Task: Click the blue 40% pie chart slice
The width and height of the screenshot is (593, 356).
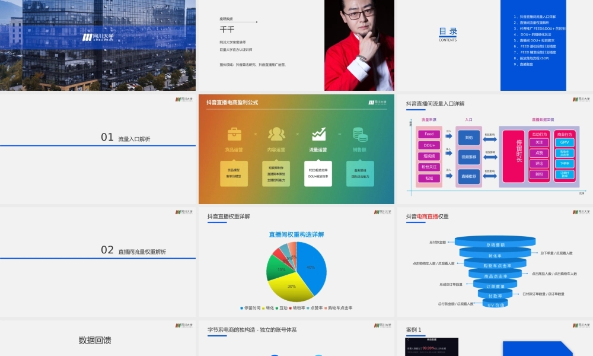Action: click(311, 267)
